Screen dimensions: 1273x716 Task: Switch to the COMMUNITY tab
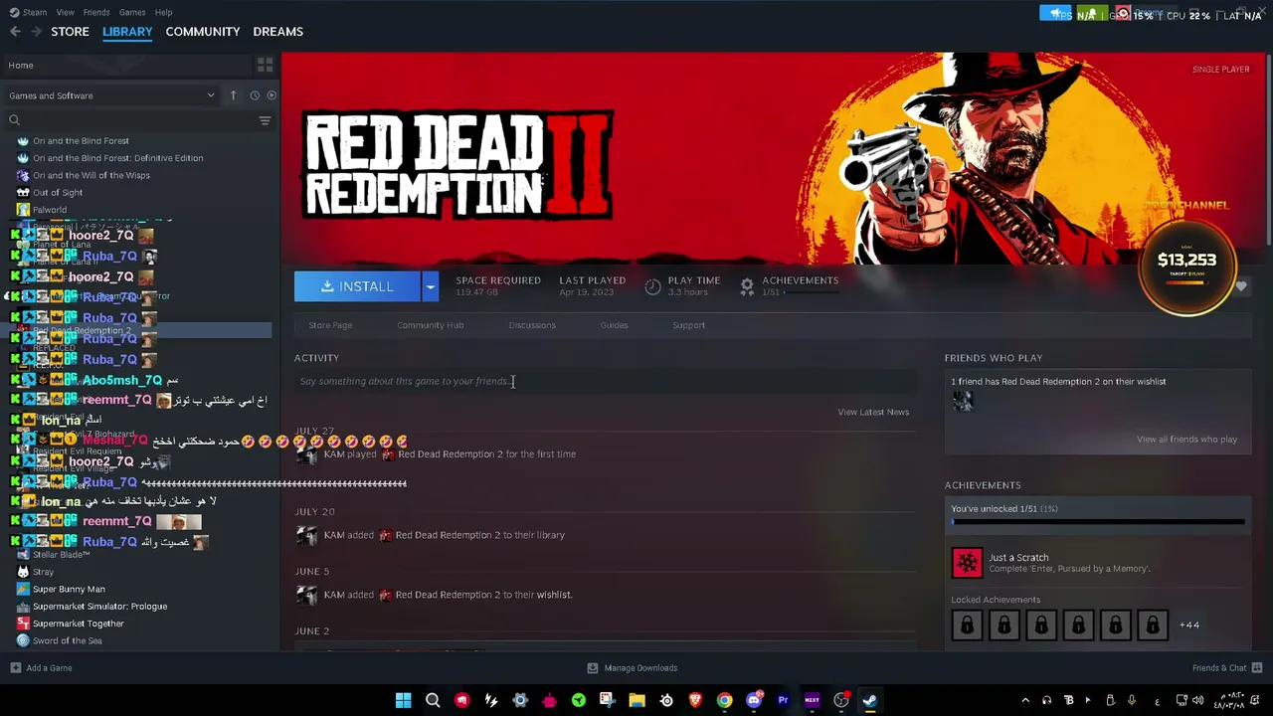[203, 32]
